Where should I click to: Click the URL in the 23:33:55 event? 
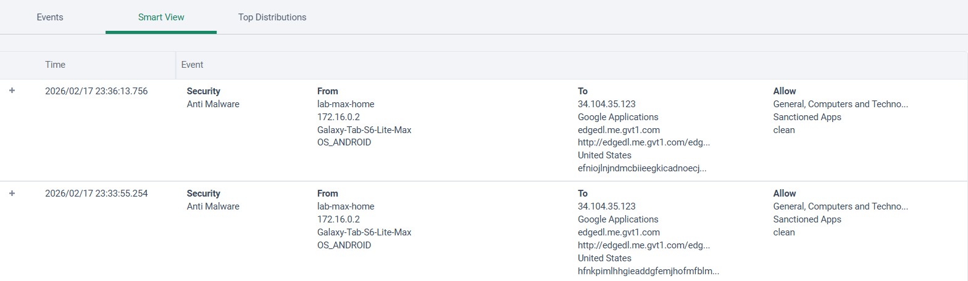point(644,245)
